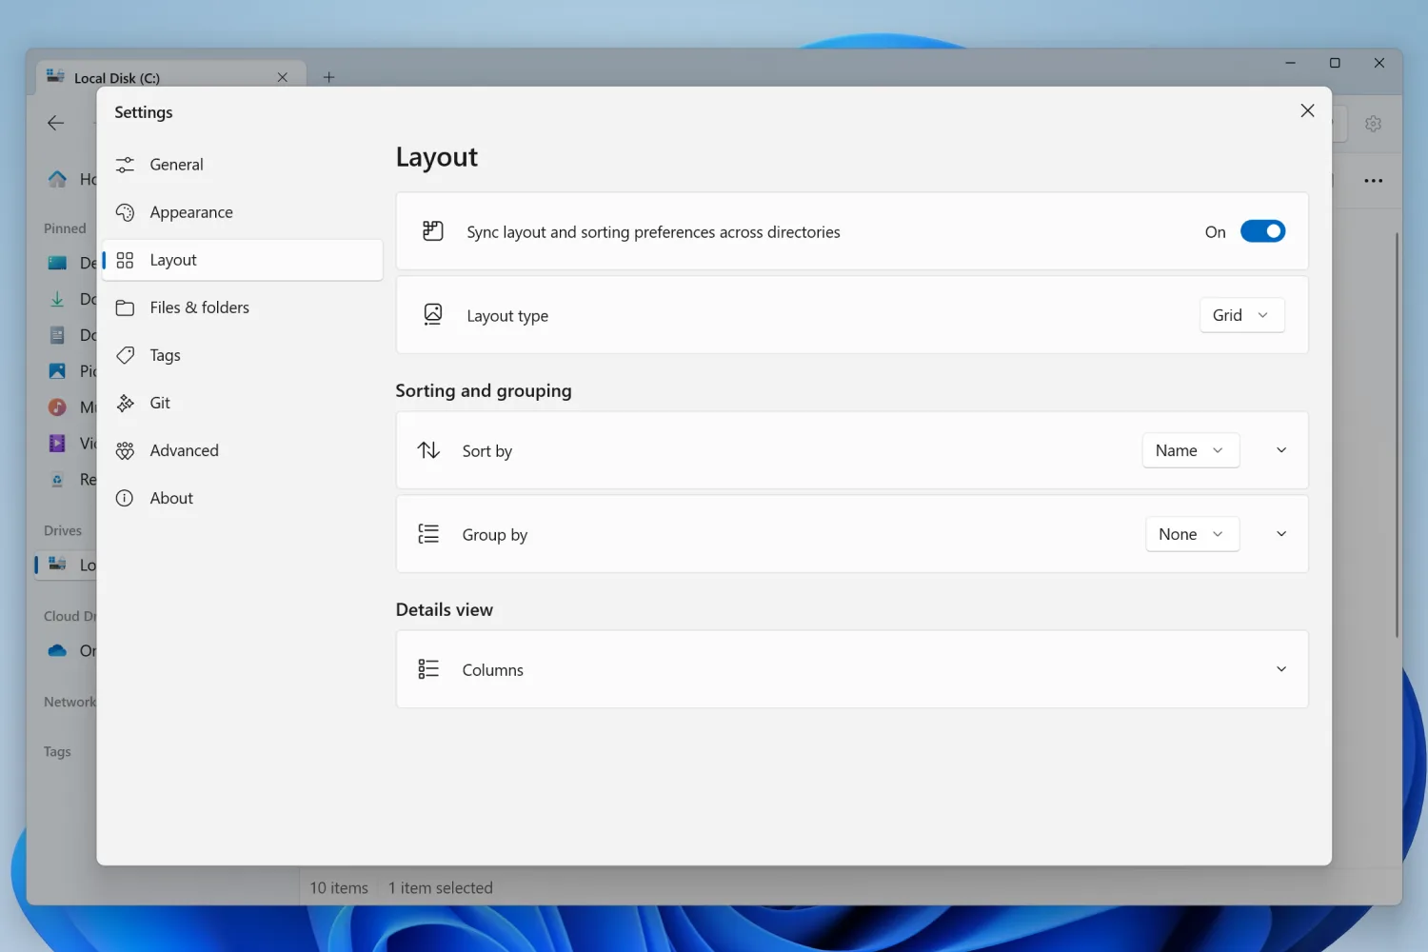1428x952 pixels.
Task: Open the Sort by Name dropdown
Action: (1190, 449)
